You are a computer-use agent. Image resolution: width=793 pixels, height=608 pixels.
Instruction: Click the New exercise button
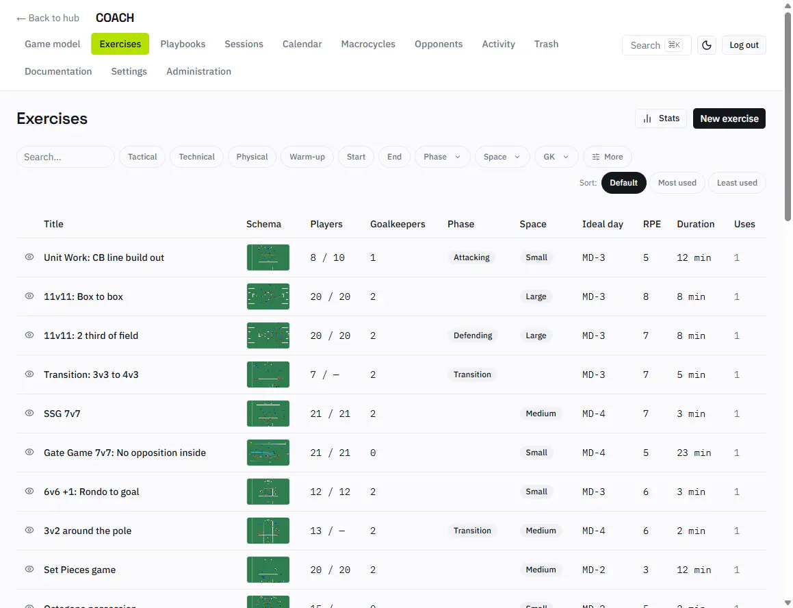(729, 118)
